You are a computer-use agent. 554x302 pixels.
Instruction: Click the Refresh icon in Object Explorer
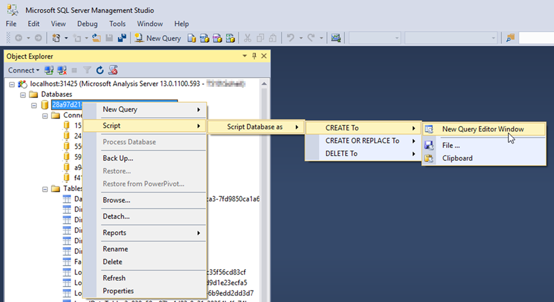click(100, 70)
